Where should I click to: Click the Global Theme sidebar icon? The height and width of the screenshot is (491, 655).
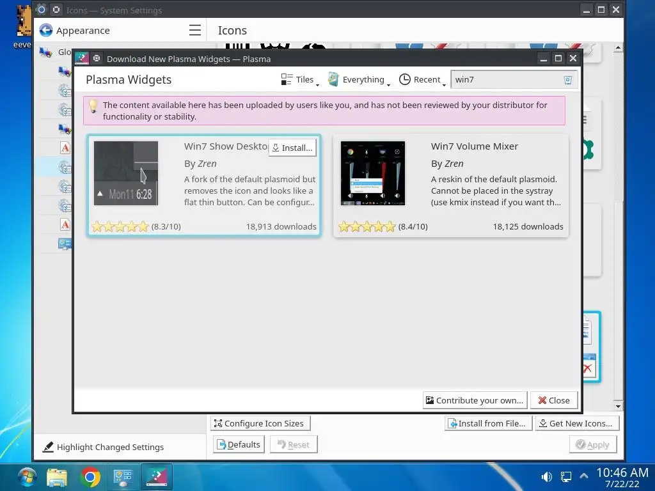click(45, 52)
